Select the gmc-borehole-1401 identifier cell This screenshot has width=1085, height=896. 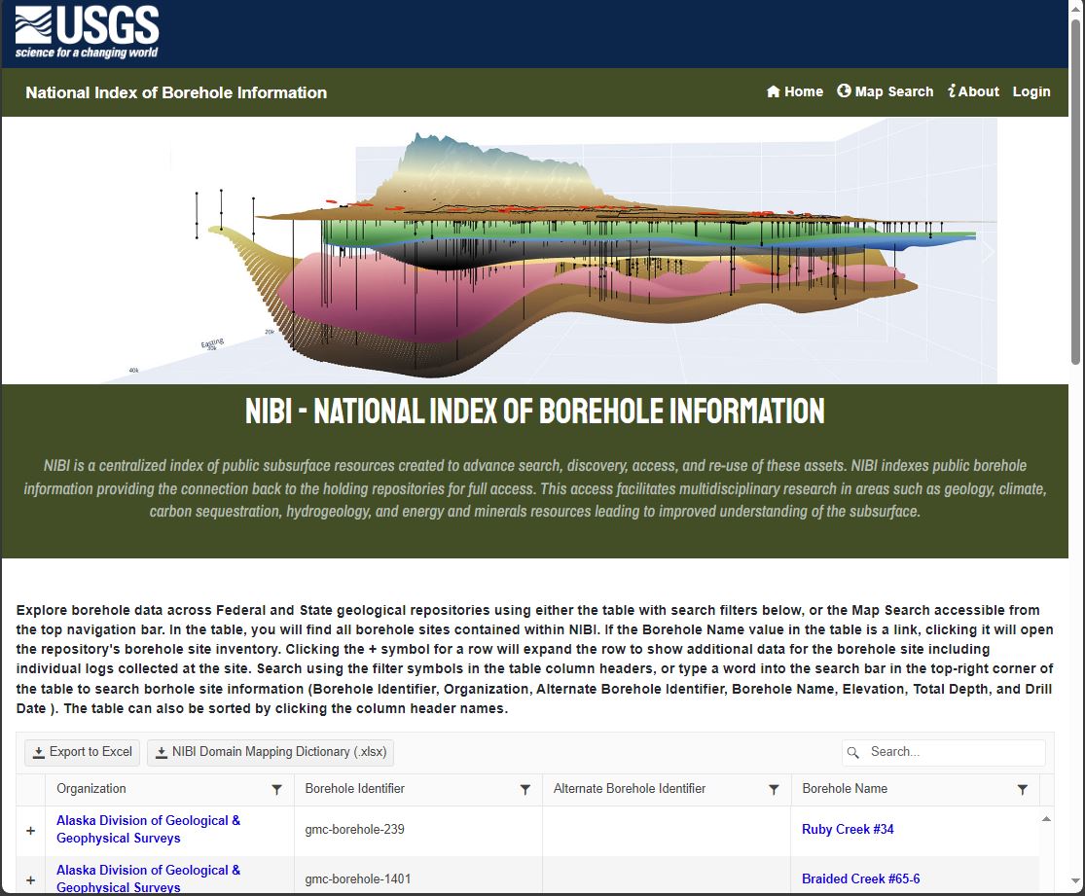[418, 876]
